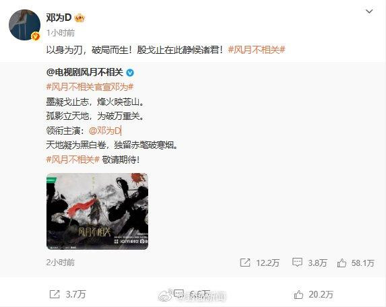Open the post options chevron dropdown
386x307 pixels.
[x=369, y=11]
